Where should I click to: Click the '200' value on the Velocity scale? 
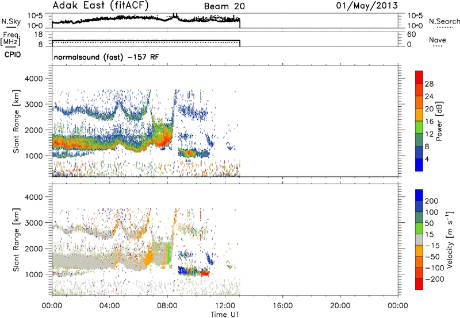432,201
